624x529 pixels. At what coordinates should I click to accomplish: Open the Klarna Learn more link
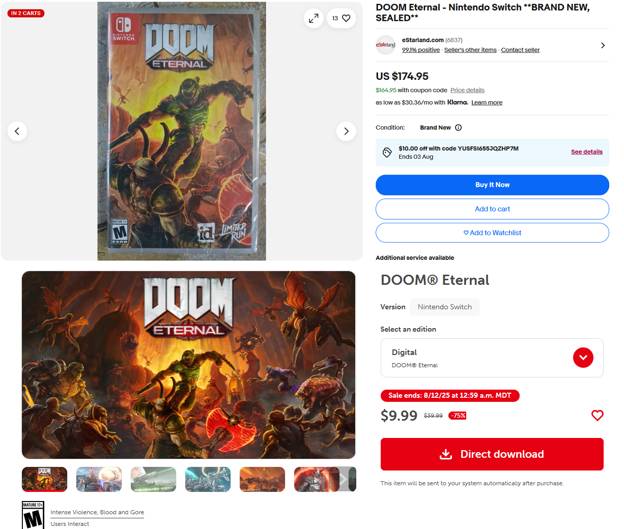[x=487, y=103]
